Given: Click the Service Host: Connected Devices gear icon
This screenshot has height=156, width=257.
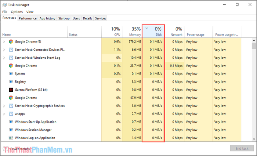Looking at the screenshot, I should (x=11, y=50).
